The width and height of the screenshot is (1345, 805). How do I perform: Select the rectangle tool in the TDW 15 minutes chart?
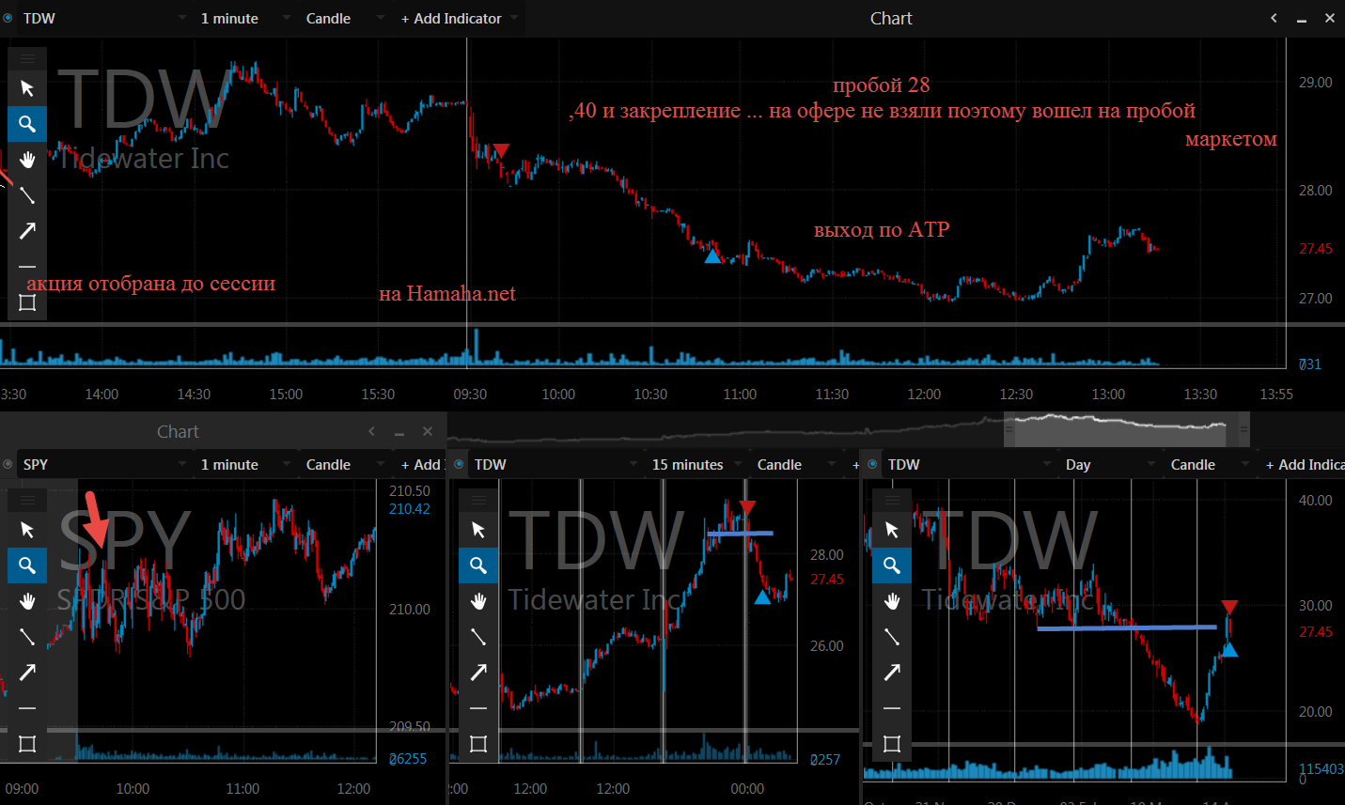(x=478, y=744)
